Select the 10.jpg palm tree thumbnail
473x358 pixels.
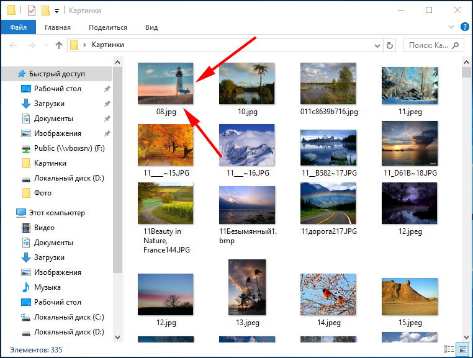click(x=247, y=83)
